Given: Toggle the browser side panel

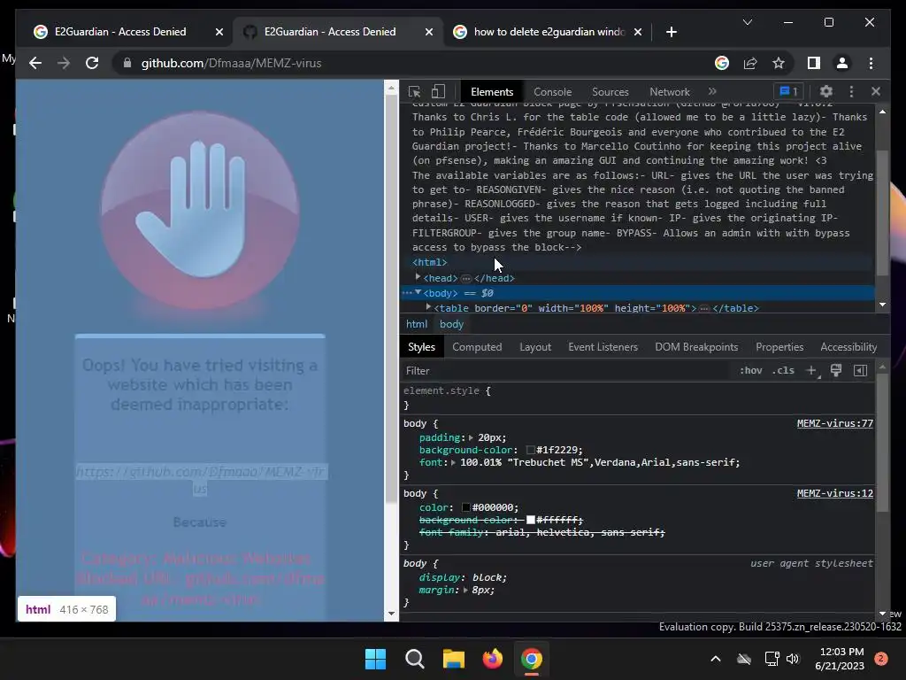Looking at the screenshot, I should [814, 63].
